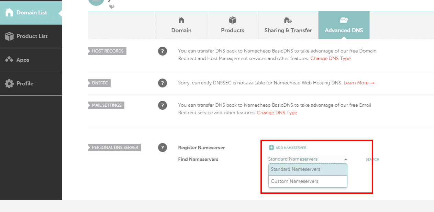Click the plus icon for Add Nameserver
Screen dimensions: 434x212
271,148
